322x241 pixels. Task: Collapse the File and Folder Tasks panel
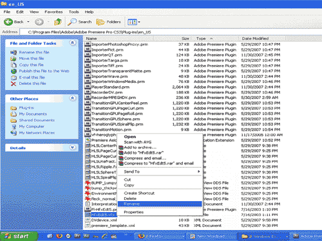click(73, 43)
